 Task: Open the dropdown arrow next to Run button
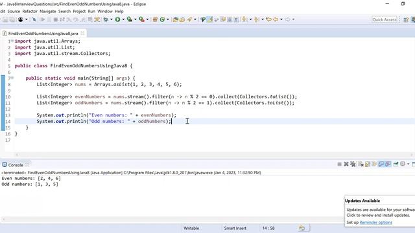123,19
